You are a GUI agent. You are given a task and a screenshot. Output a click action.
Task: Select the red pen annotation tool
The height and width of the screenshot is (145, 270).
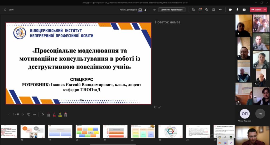(54, 115)
